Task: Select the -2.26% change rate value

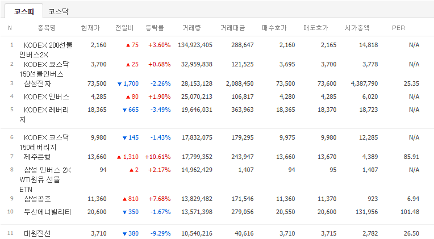Action: 161,83
